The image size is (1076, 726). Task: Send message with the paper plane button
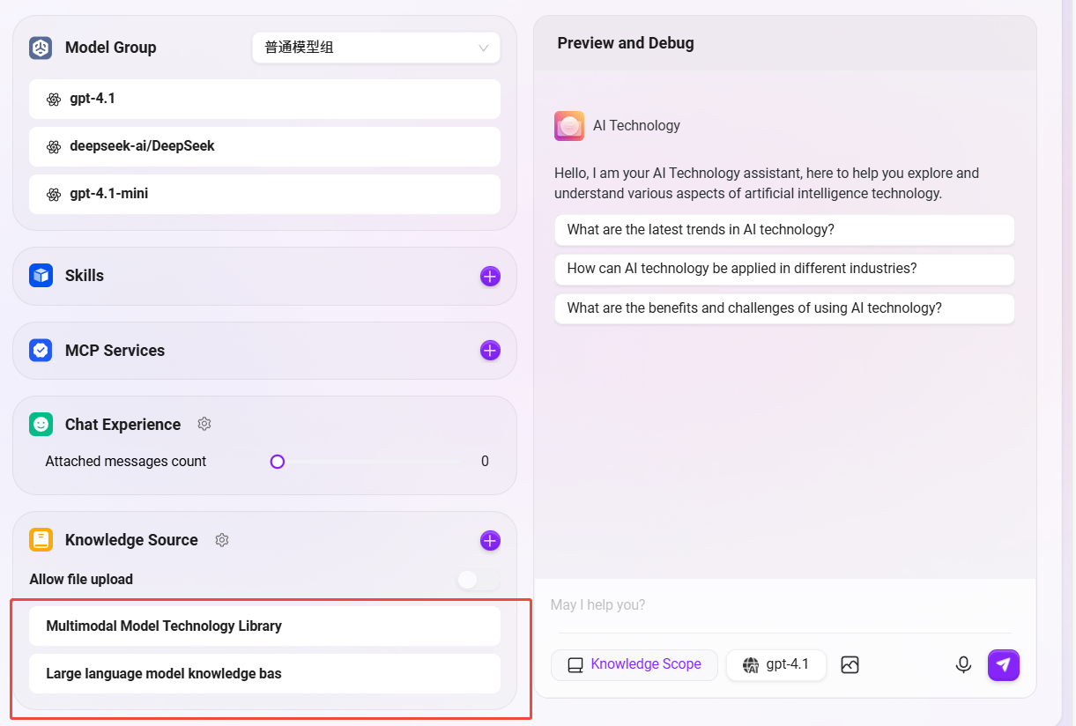(1003, 665)
